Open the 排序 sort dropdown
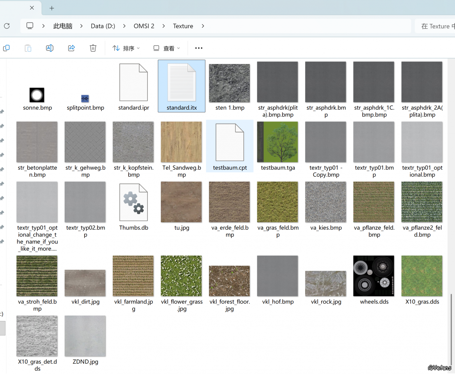This screenshot has width=455, height=374. 126,48
